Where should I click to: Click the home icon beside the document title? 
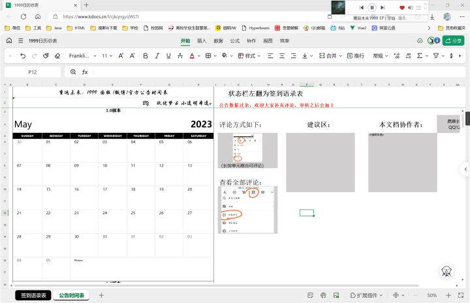tap(9, 40)
